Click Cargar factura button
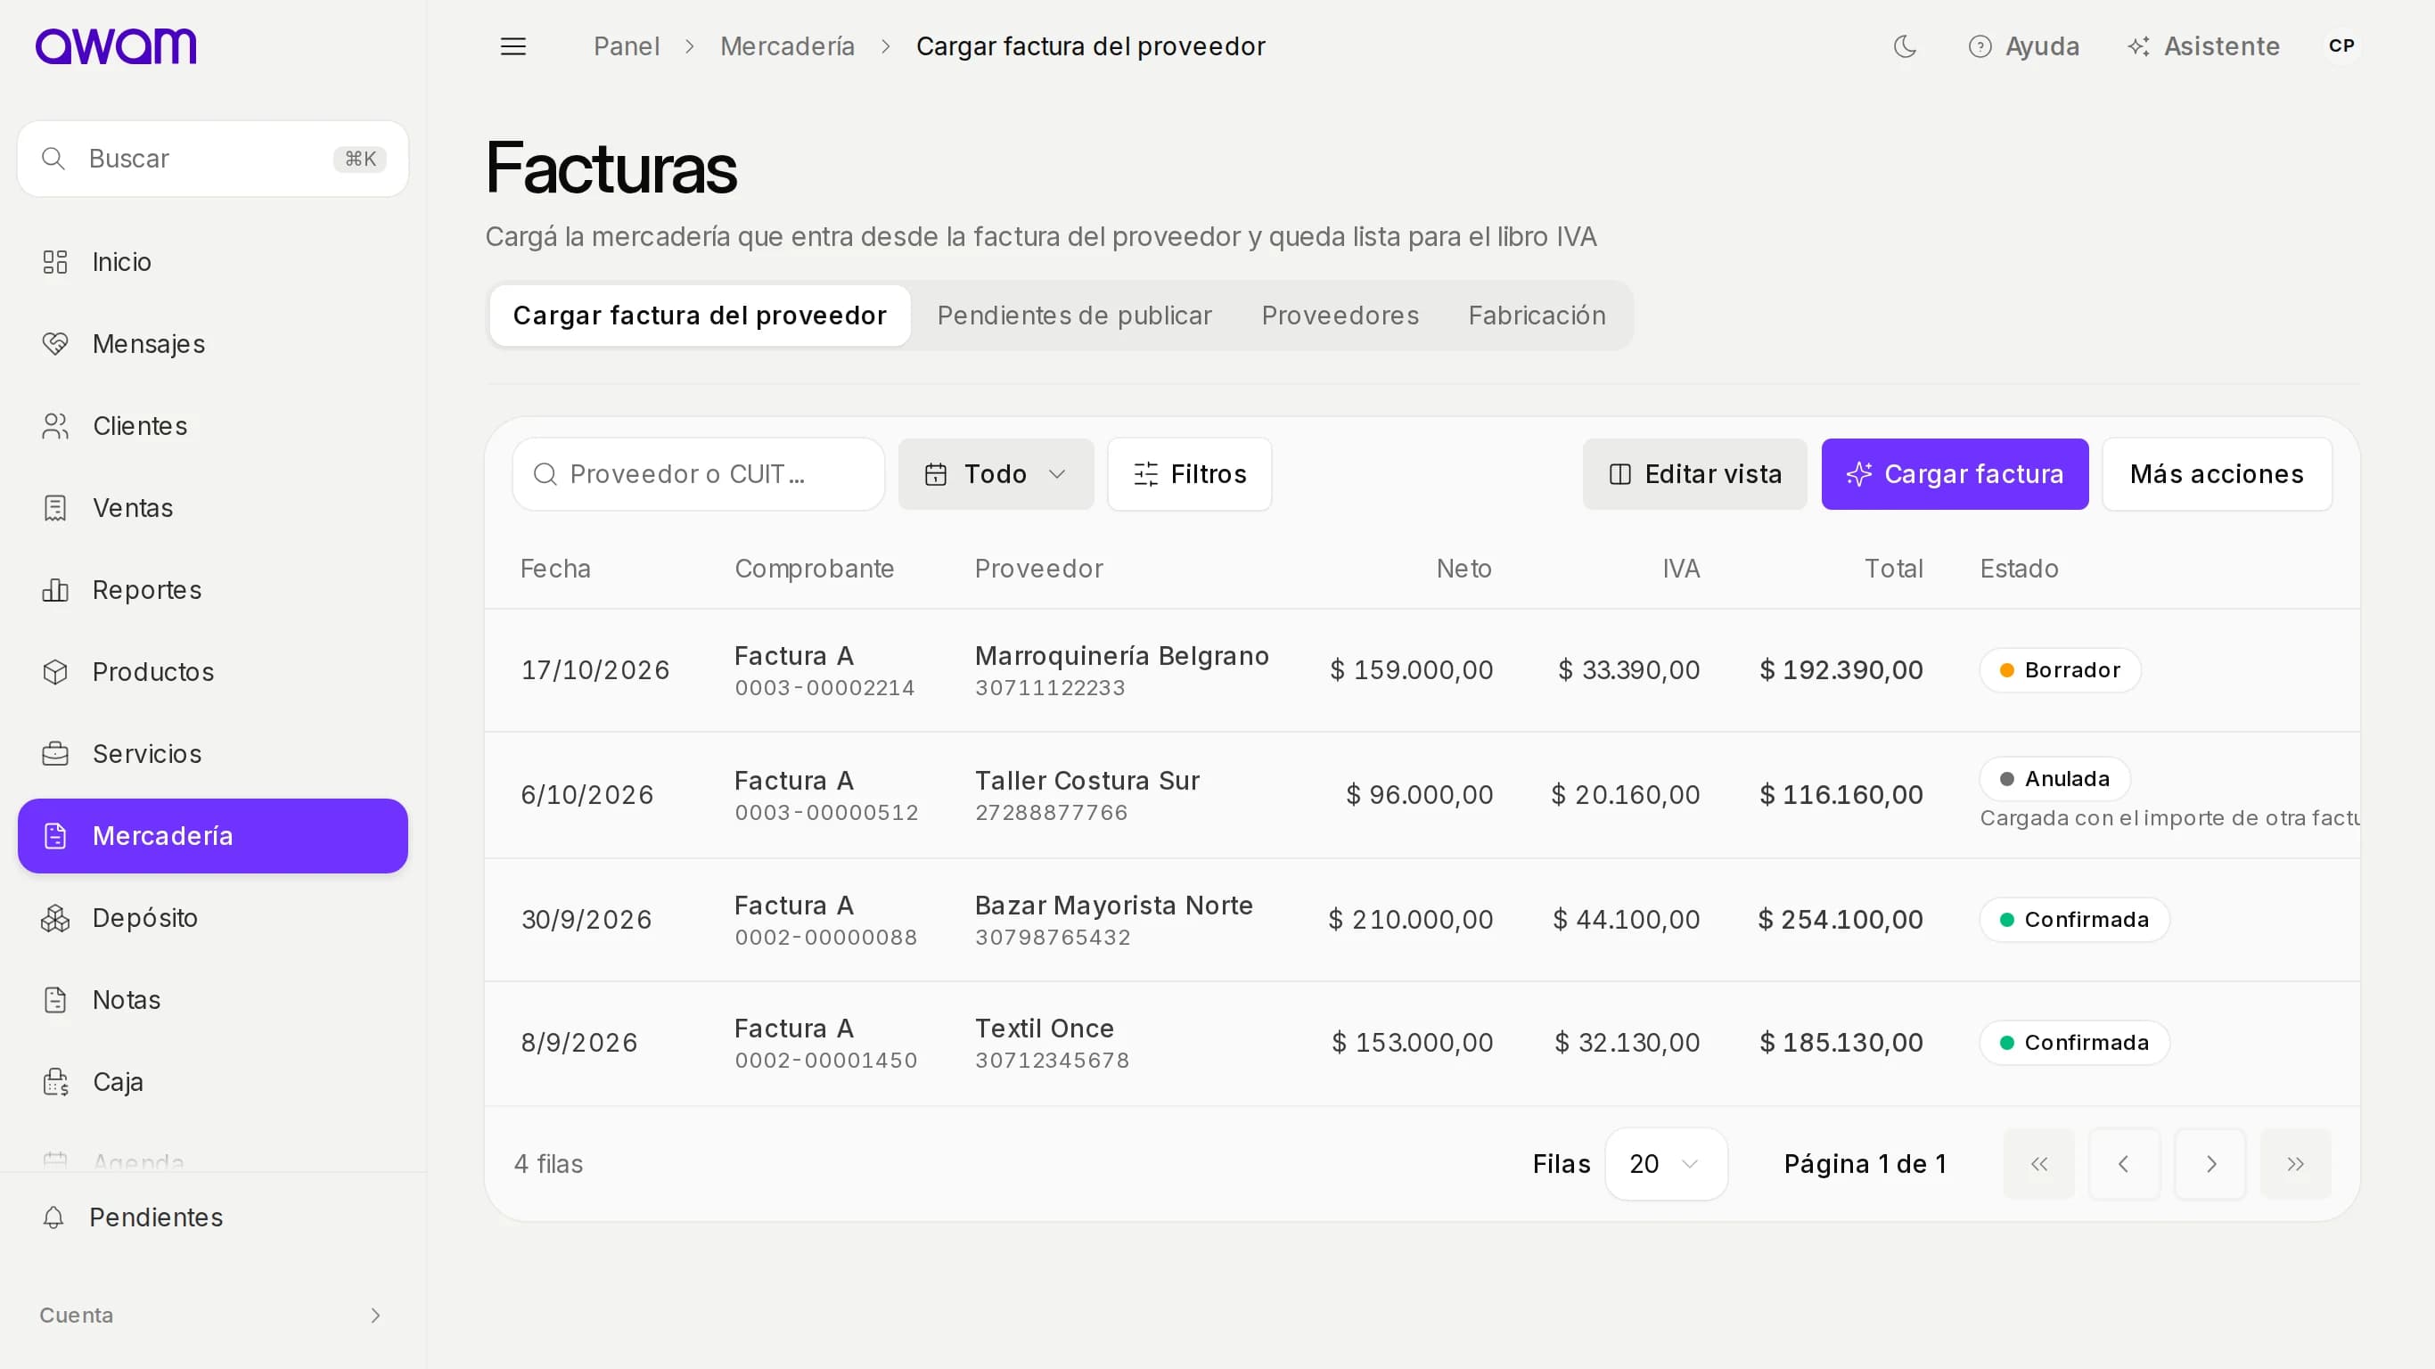This screenshot has height=1369, width=2435. click(x=1955, y=475)
